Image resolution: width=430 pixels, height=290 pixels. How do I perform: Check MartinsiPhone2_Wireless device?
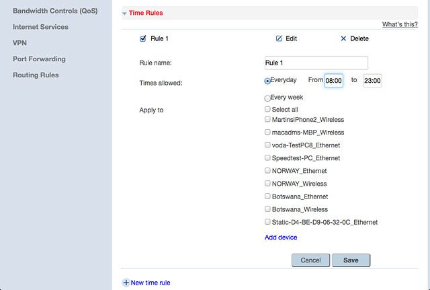(x=267, y=119)
